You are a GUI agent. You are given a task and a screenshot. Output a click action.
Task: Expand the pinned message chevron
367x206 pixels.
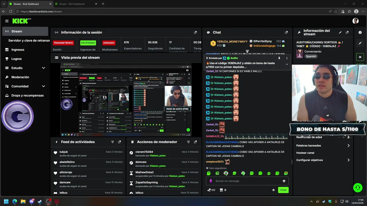287,64
